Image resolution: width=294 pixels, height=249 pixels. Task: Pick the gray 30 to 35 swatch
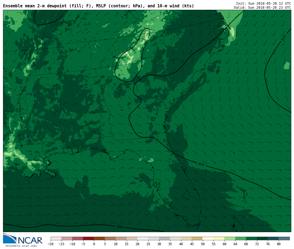(165, 238)
